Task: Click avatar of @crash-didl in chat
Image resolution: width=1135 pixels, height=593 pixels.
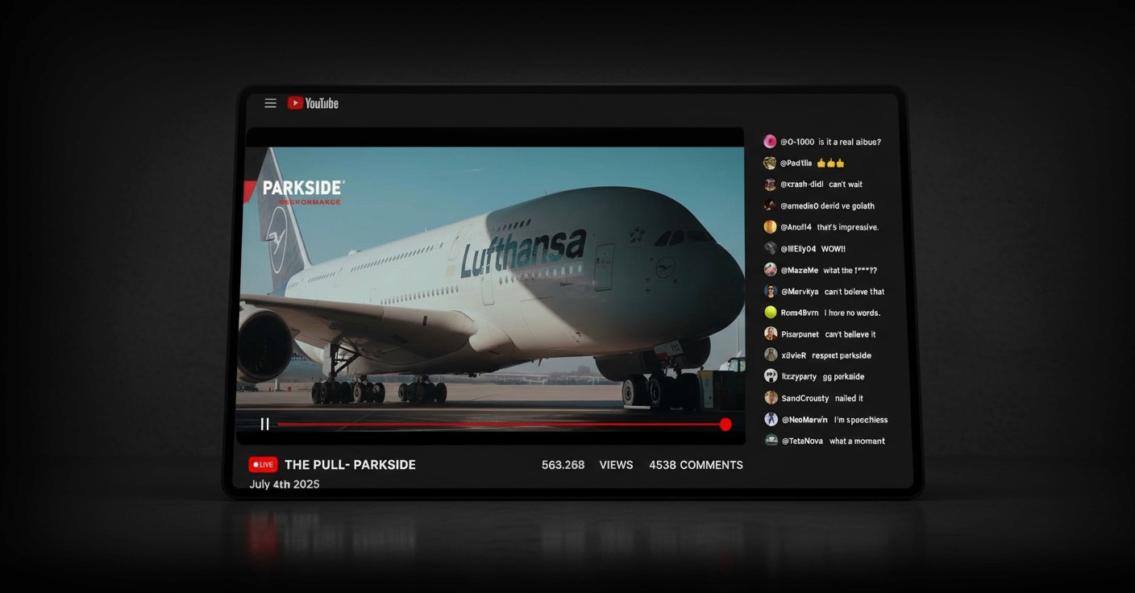Action: [770, 185]
